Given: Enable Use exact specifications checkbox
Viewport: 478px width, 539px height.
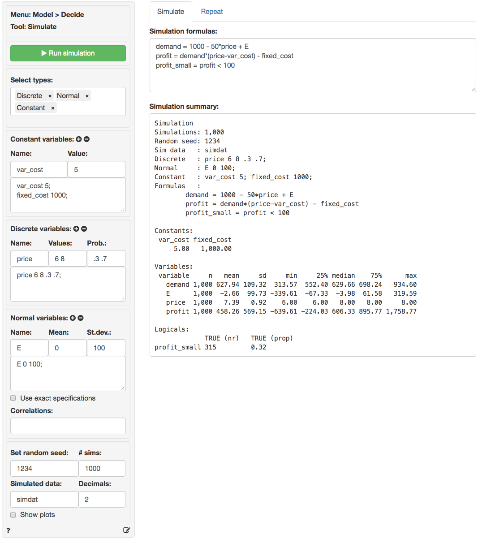Looking at the screenshot, I should coord(13,398).
